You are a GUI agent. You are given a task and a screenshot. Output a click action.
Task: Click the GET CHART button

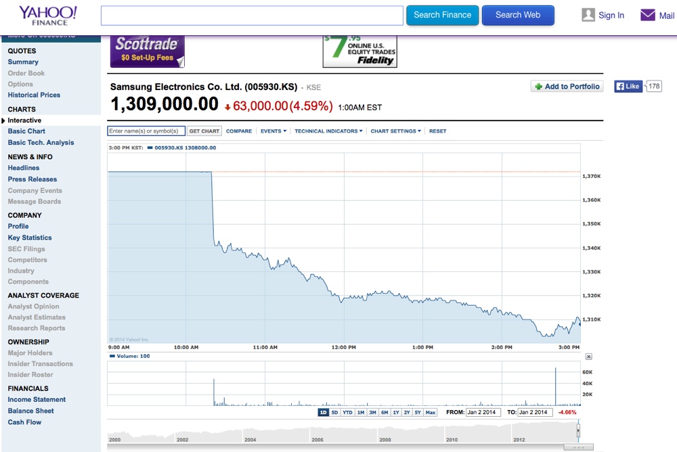coord(204,131)
